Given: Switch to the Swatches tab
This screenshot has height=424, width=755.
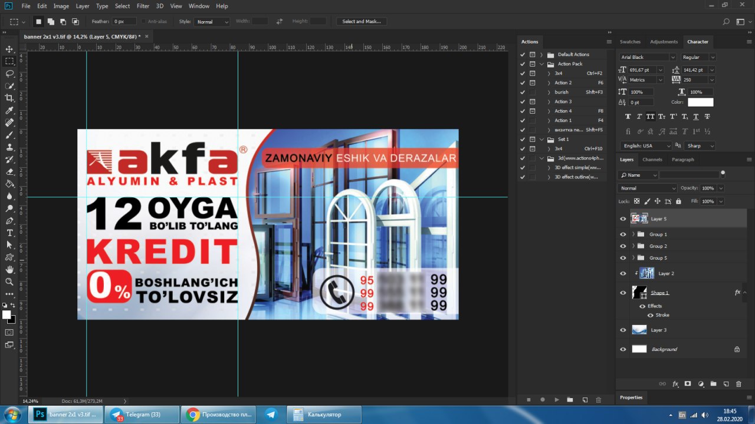Looking at the screenshot, I should click(x=630, y=42).
